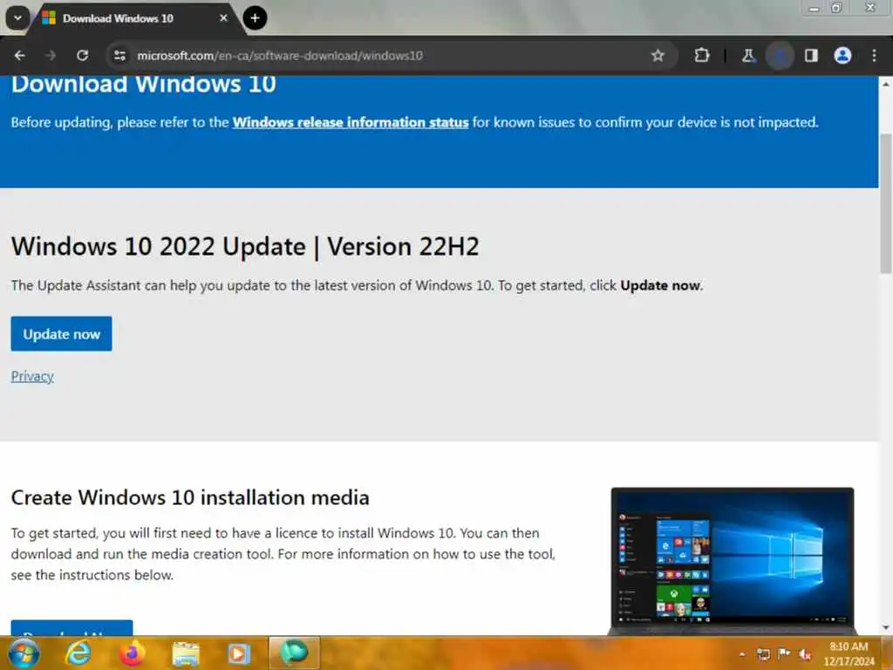Click the muted volume tray icon
Screen dimensions: 893x670
[805, 654]
